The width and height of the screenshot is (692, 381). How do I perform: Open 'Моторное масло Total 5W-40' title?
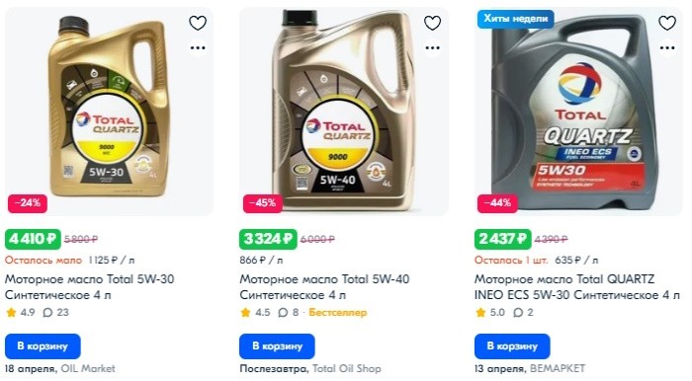324,279
